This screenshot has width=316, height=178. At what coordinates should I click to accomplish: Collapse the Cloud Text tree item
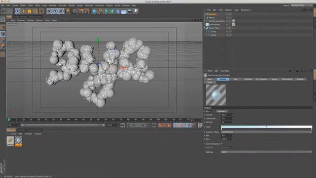click(205, 28)
